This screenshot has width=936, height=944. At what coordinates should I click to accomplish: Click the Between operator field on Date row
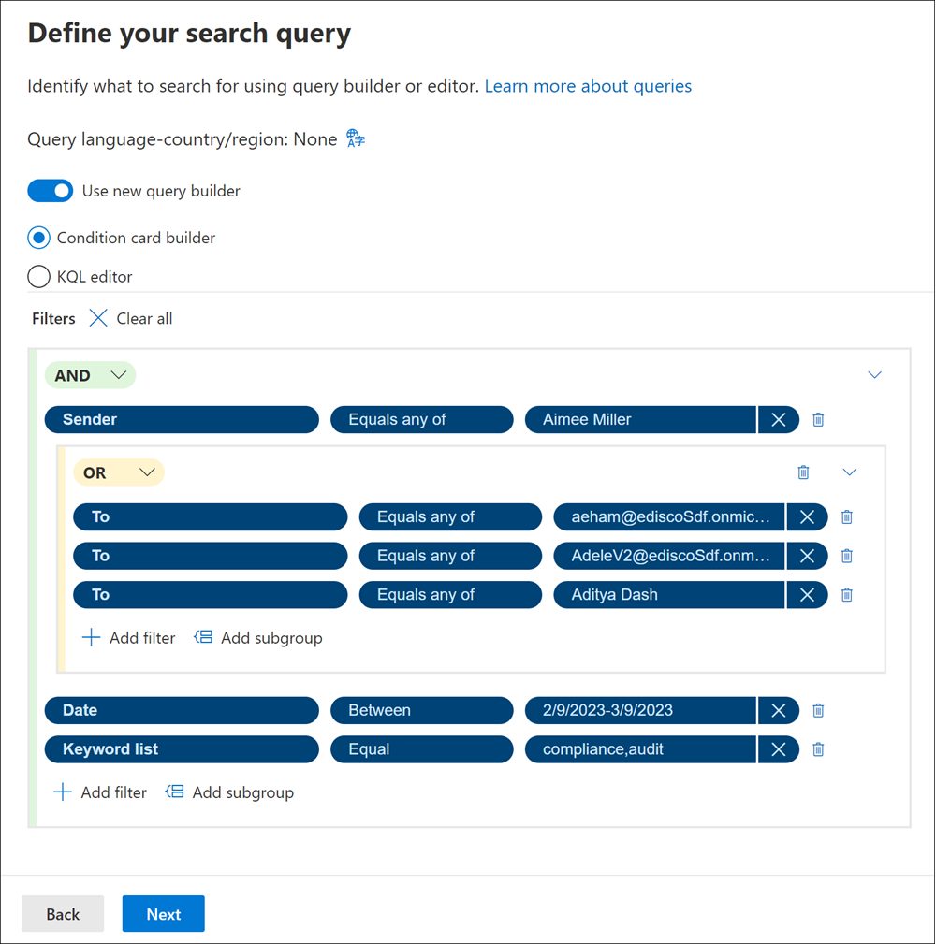[x=421, y=710]
